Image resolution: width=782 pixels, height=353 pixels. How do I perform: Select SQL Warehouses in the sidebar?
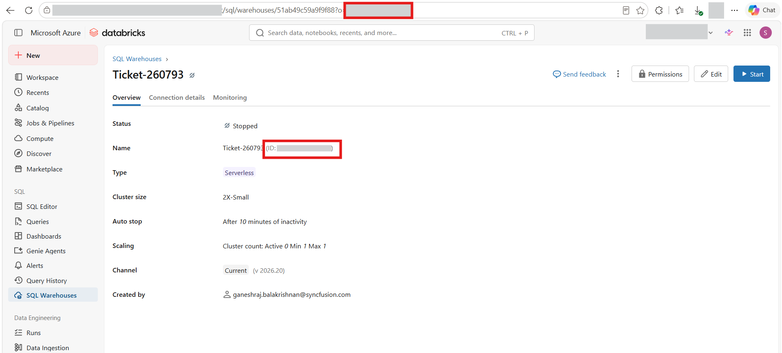coord(53,295)
